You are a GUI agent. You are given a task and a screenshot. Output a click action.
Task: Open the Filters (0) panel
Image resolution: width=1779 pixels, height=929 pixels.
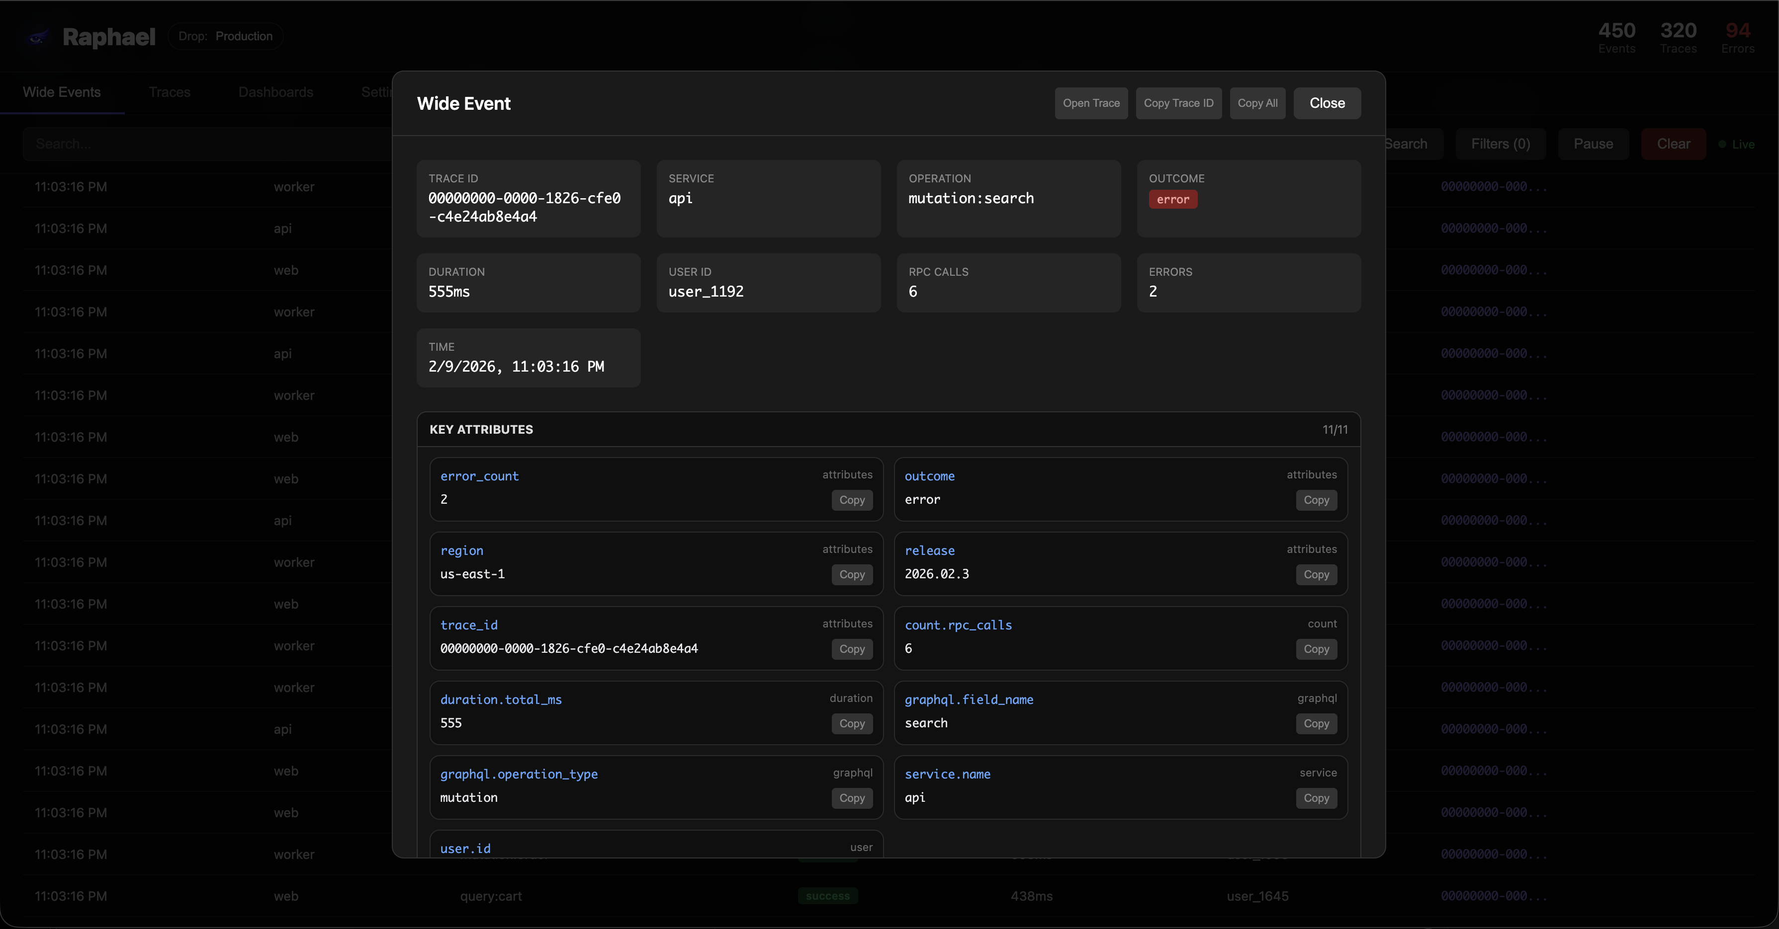(x=1500, y=144)
